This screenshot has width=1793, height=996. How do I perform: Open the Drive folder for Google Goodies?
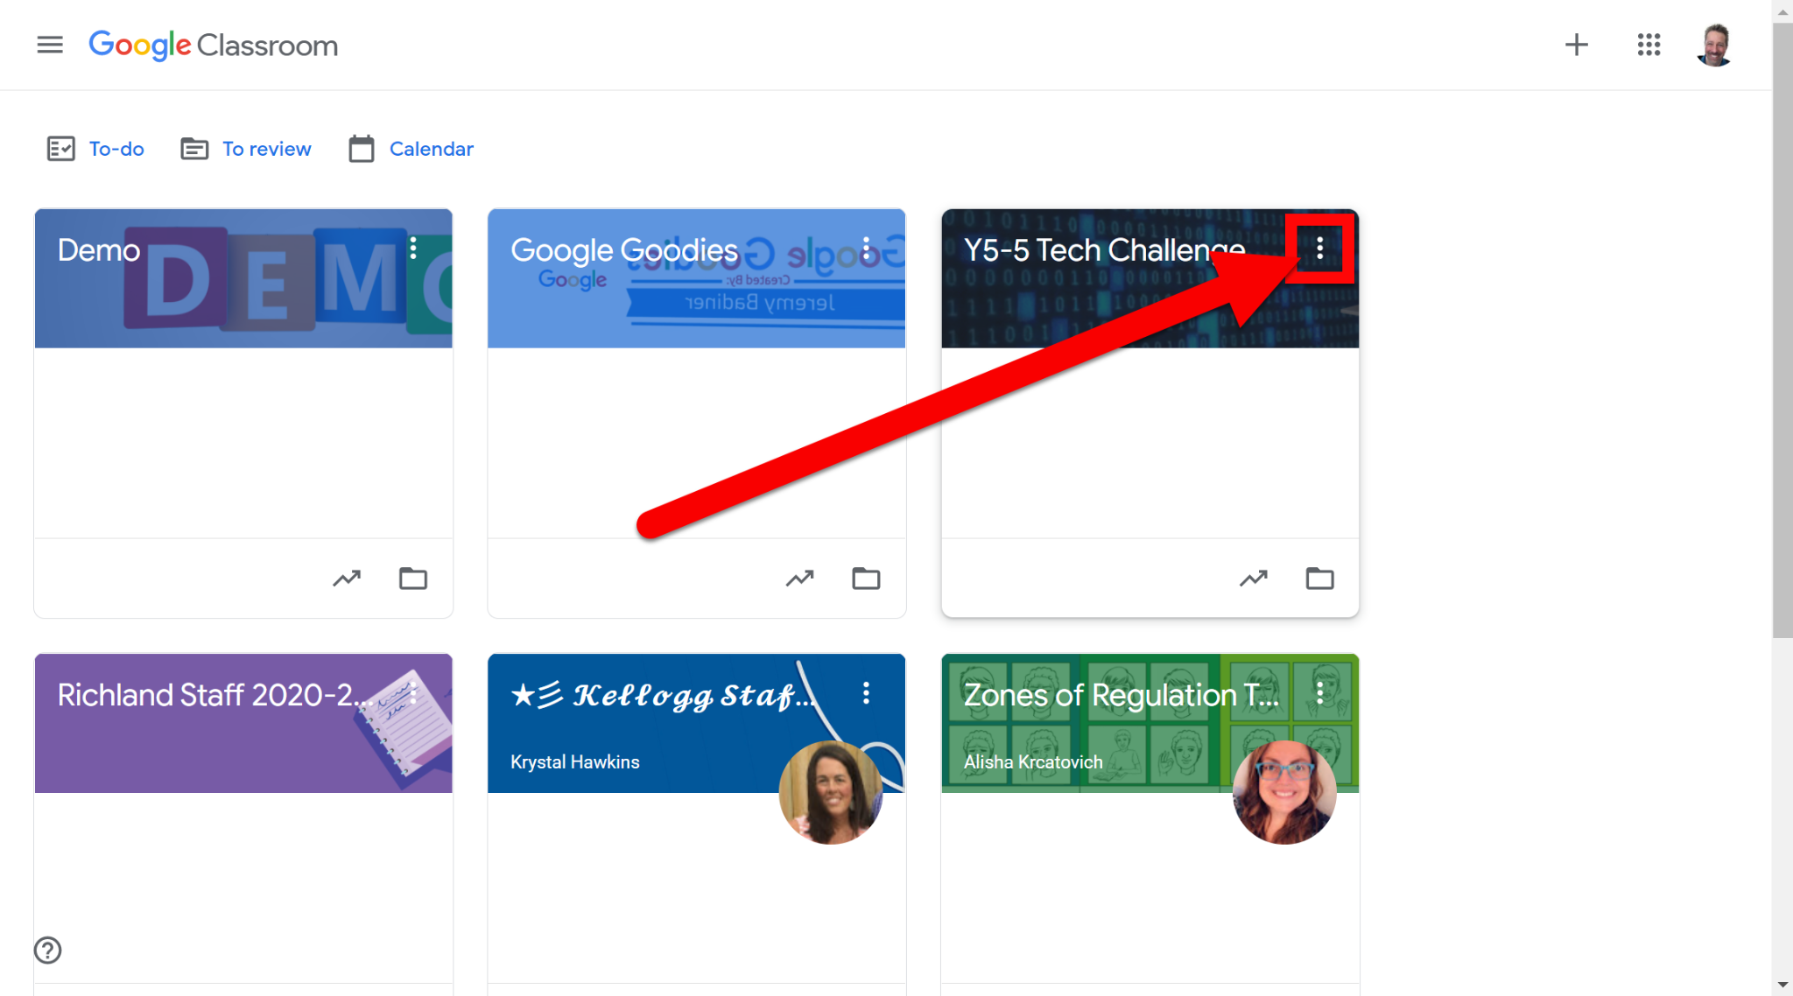click(x=866, y=579)
